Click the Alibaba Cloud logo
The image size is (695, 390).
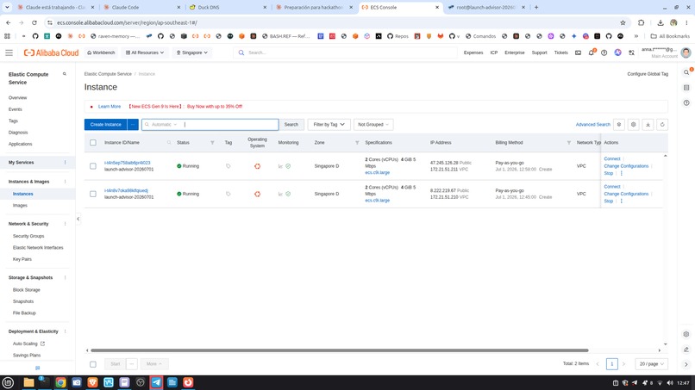point(51,53)
